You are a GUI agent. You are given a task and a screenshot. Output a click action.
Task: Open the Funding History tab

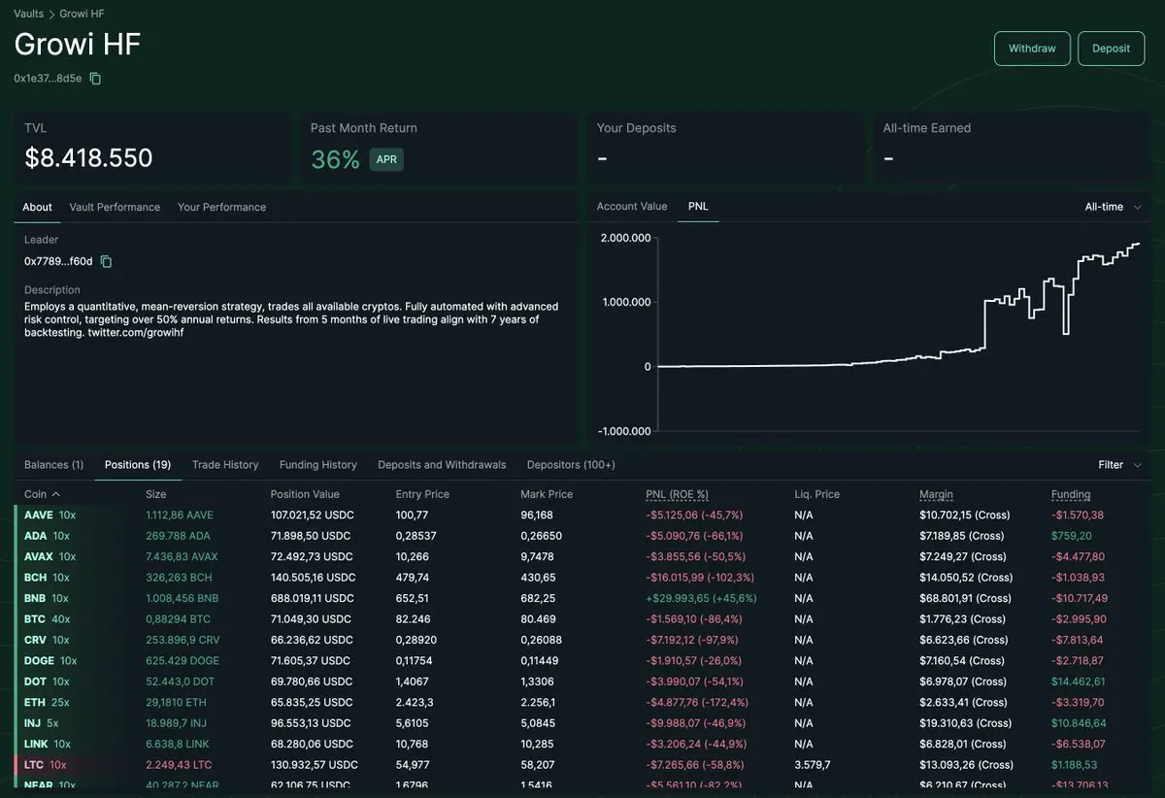(x=318, y=465)
